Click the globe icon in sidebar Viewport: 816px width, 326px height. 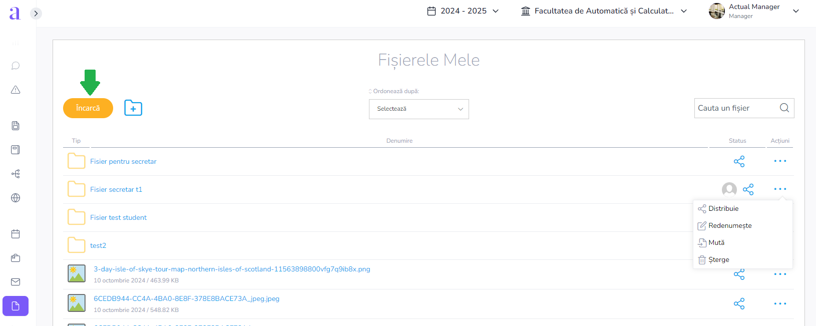(16, 198)
